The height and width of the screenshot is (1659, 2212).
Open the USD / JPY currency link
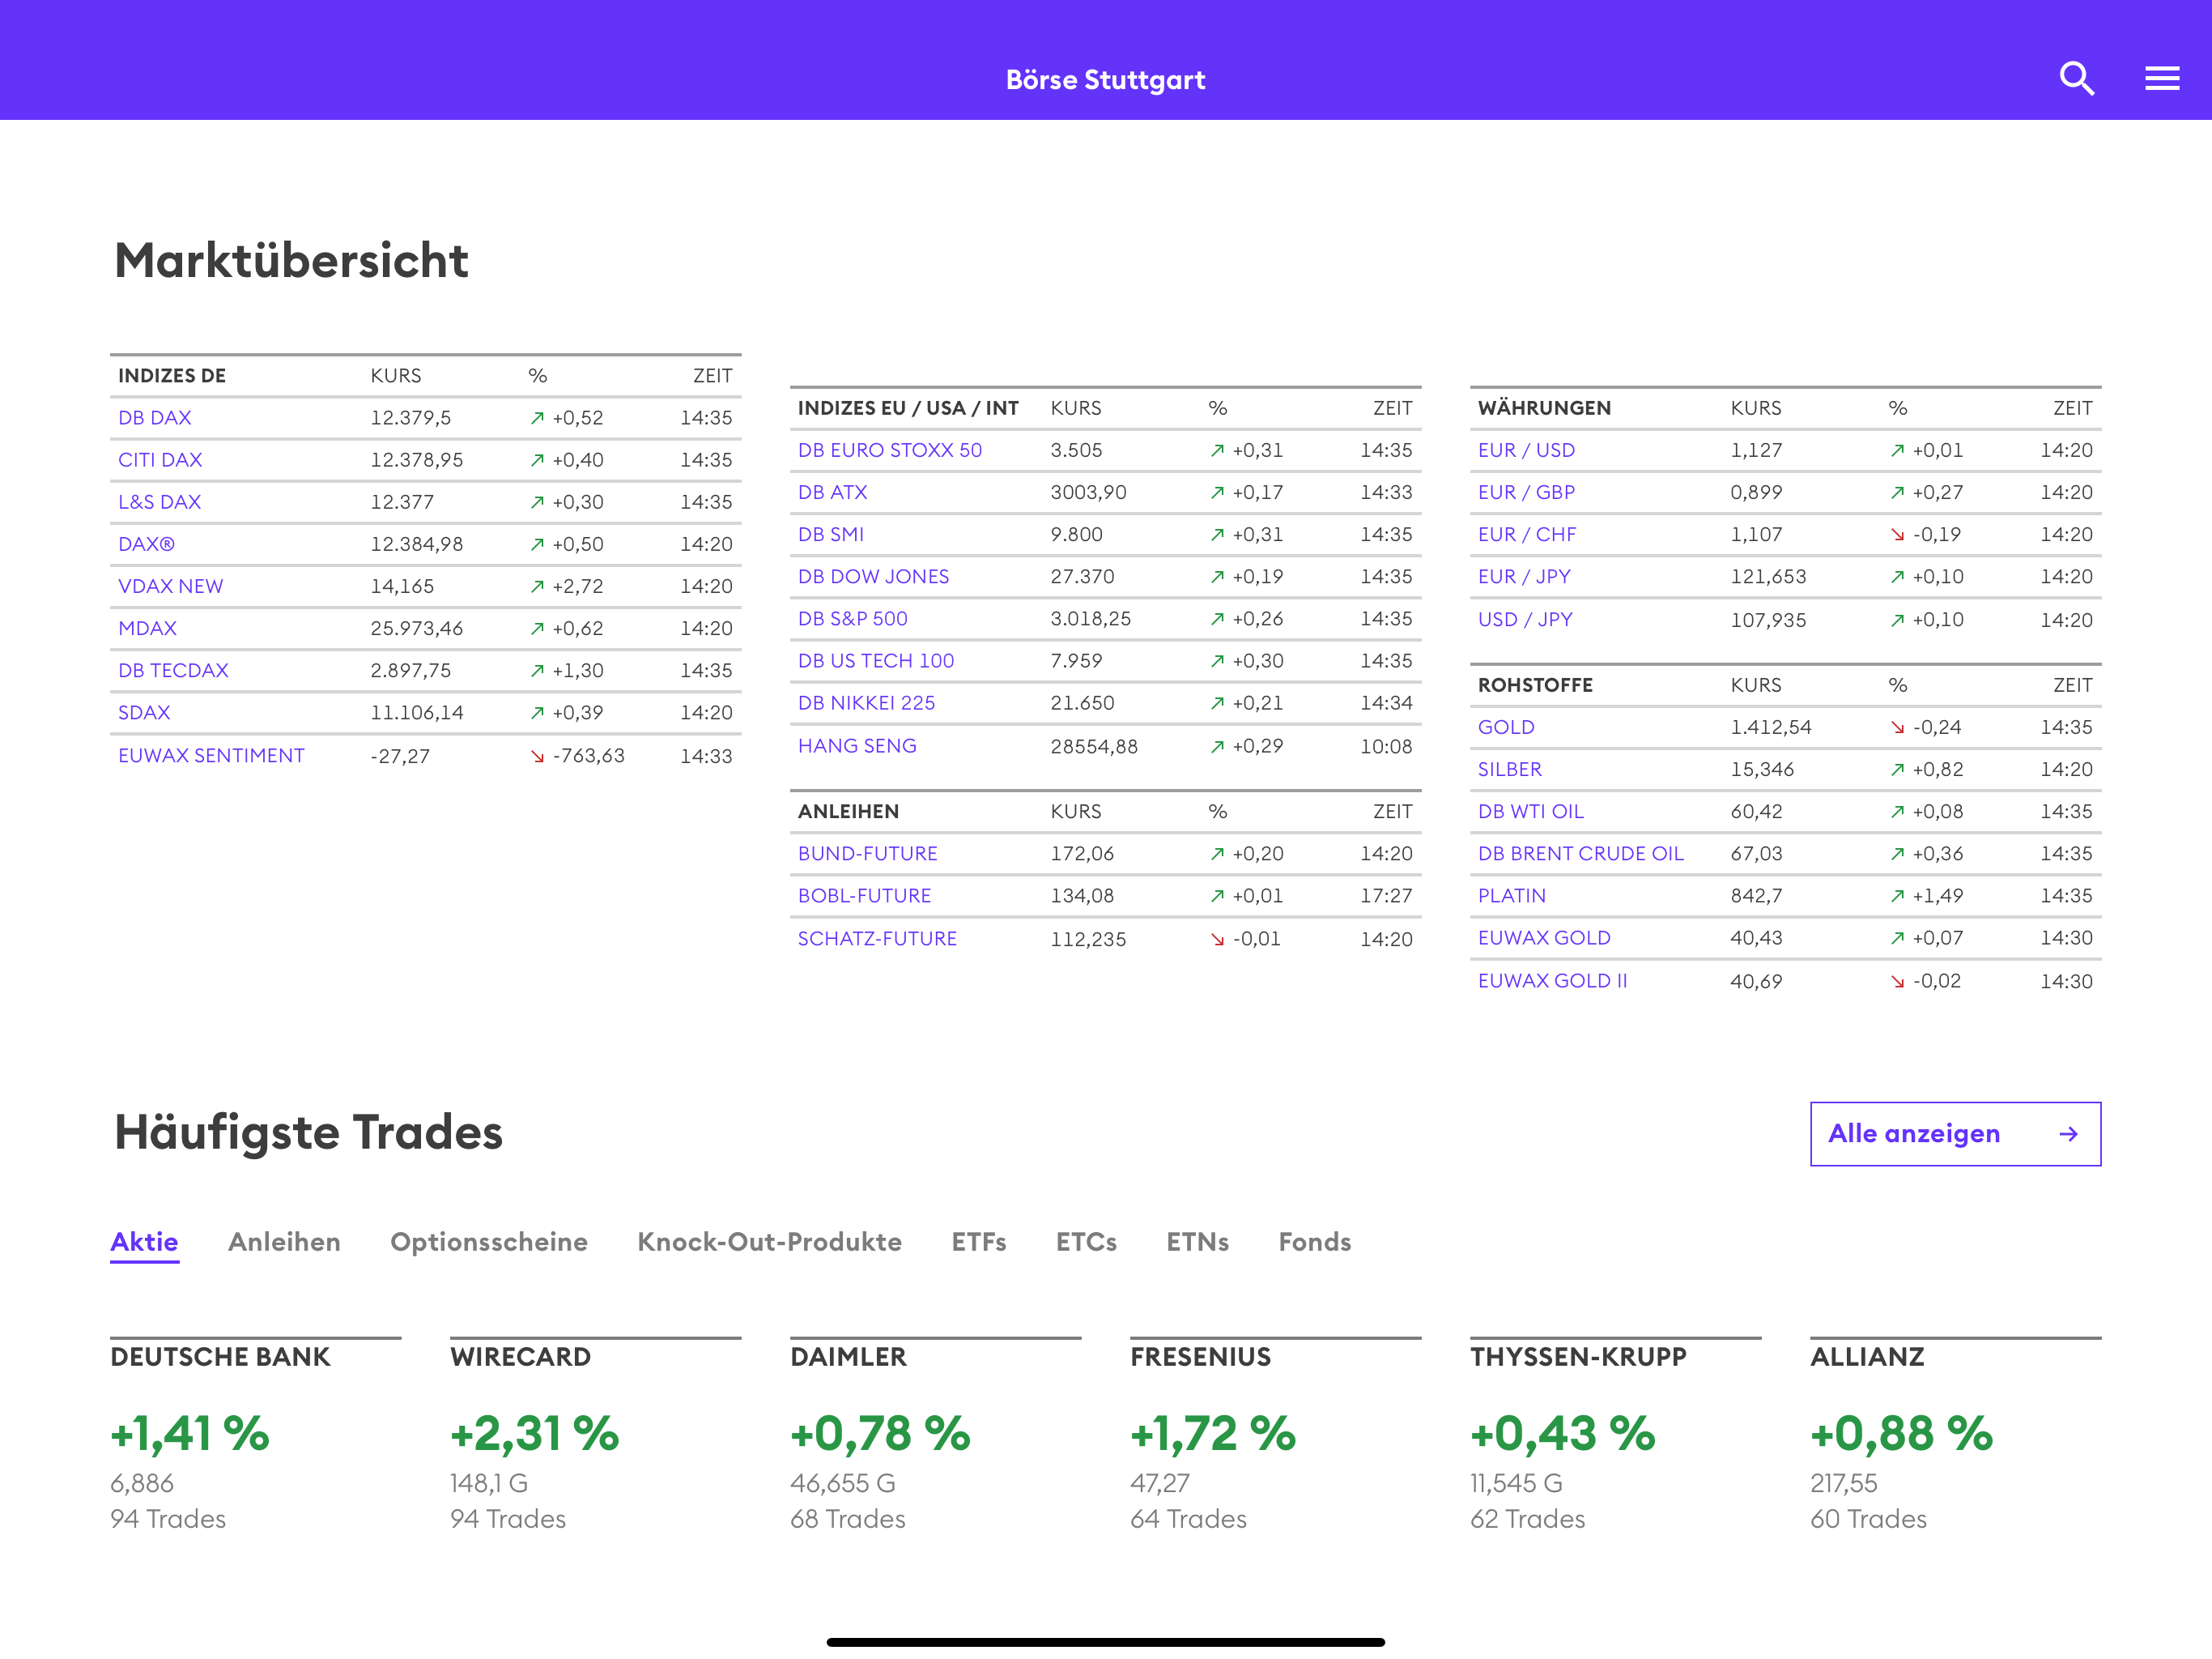[1525, 618]
